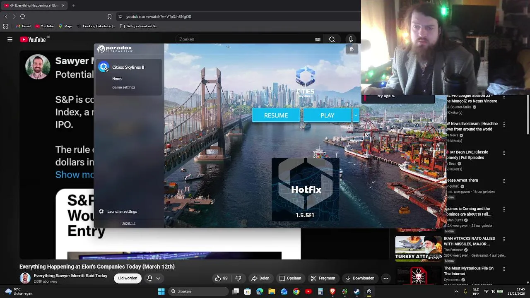Open Windows Start menu
530x298 pixels.
(x=161, y=291)
